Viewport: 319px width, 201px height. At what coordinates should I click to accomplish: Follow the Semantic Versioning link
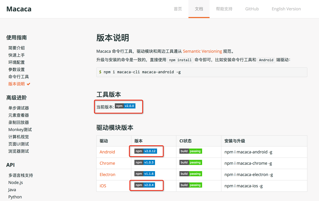click(x=202, y=51)
